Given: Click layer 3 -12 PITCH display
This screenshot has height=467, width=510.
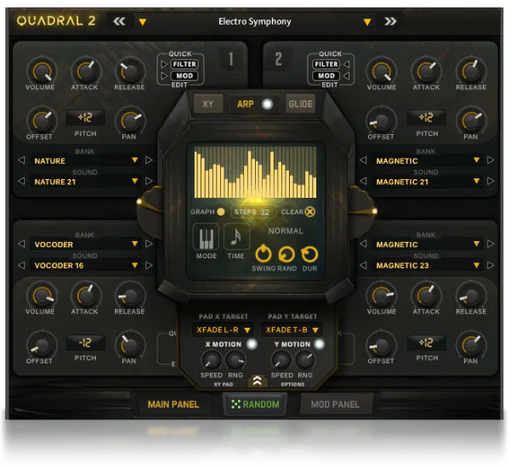Looking at the screenshot, I should (x=86, y=342).
